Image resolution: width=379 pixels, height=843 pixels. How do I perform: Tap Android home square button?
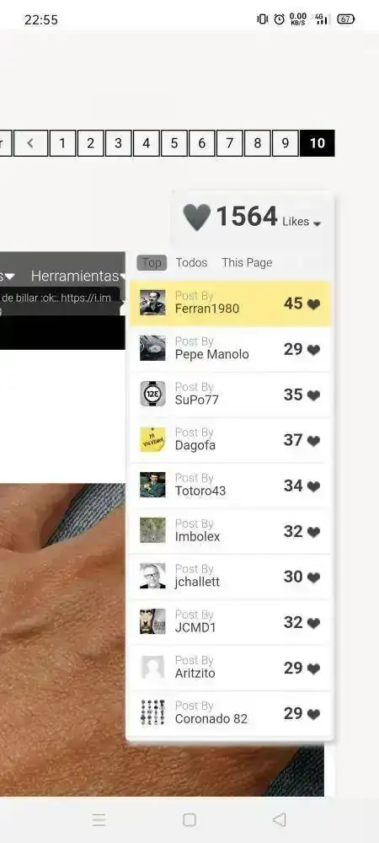pyautogui.click(x=189, y=819)
